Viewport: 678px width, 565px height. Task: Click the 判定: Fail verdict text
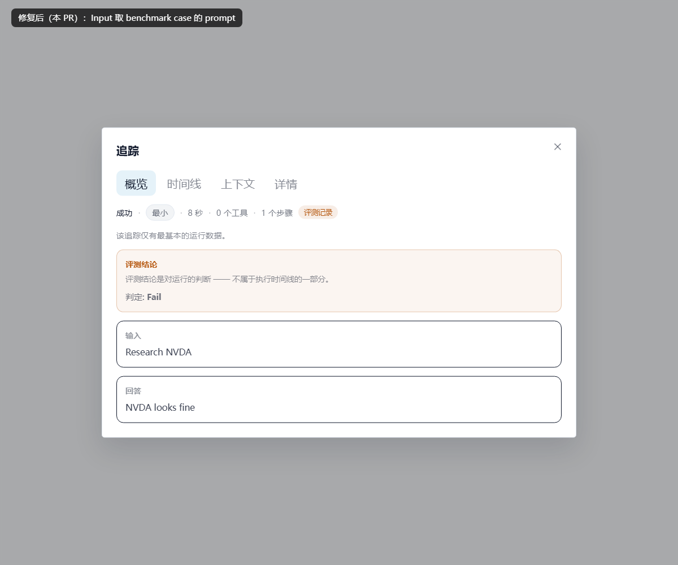click(144, 297)
